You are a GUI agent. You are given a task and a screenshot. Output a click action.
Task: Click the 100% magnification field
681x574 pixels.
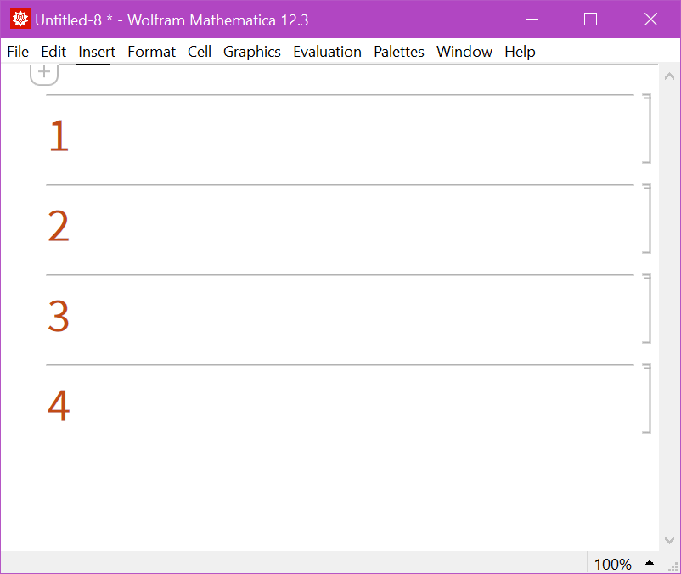pos(612,564)
